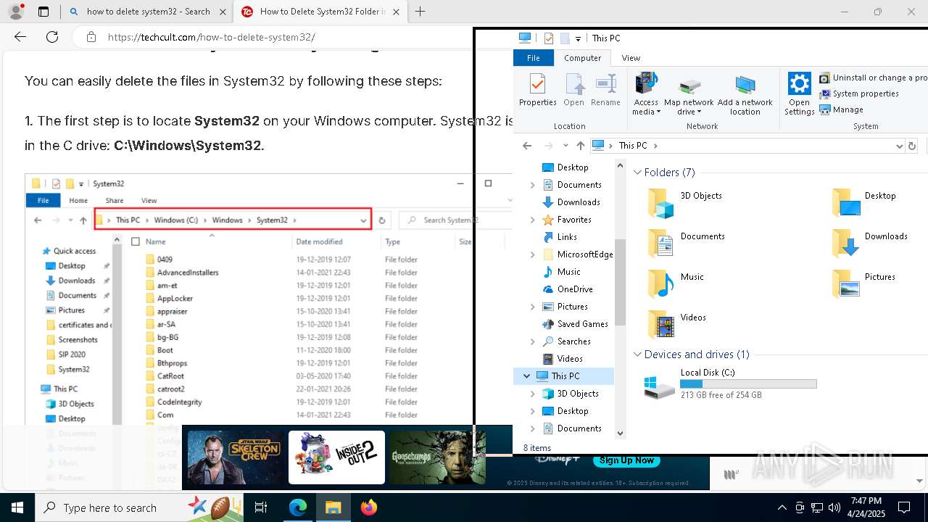This screenshot has width=928, height=522.
Task: Select Saved Games in the navigation pane
Action: [582, 324]
